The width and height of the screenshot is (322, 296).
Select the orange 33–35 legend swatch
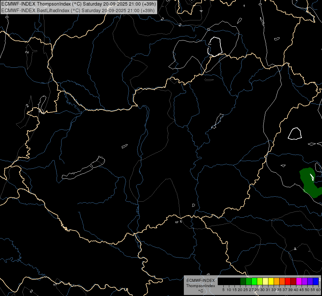[x=277, y=281]
